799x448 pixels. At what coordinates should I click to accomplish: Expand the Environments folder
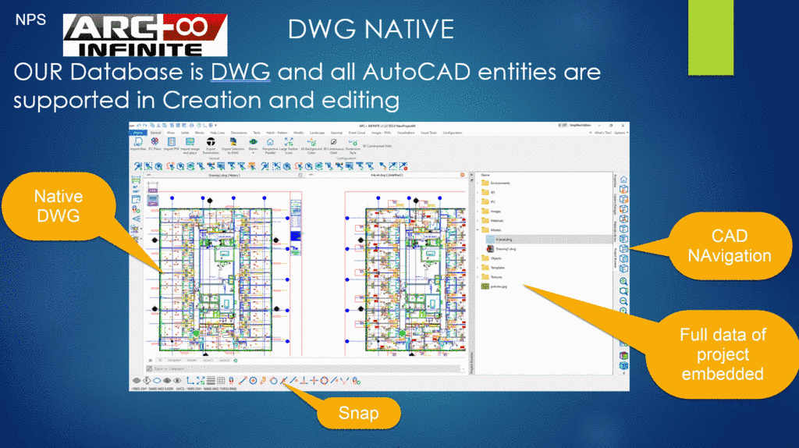[478, 183]
